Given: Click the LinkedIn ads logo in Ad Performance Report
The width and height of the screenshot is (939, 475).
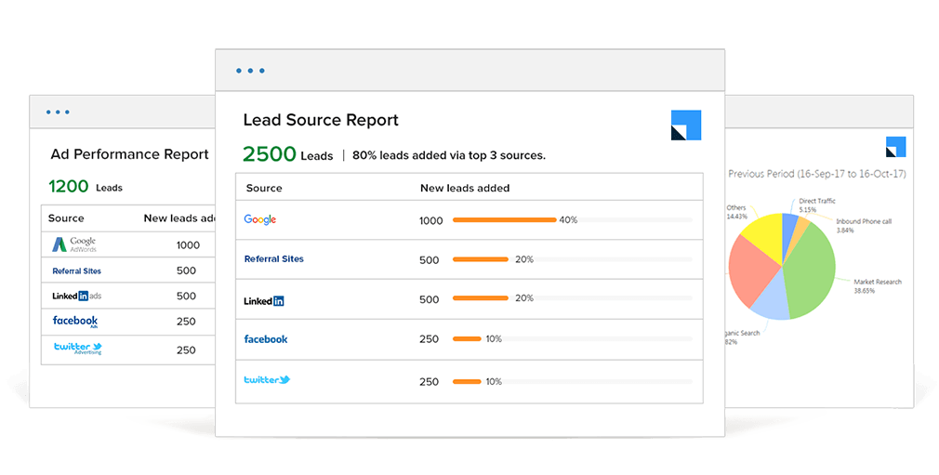Looking at the screenshot, I should coord(76,296).
